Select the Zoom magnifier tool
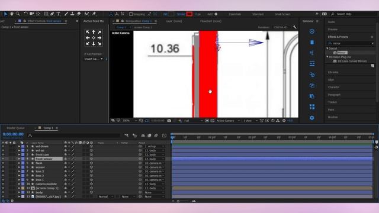Screen dimensions: 379x213 tap(18, 14)
